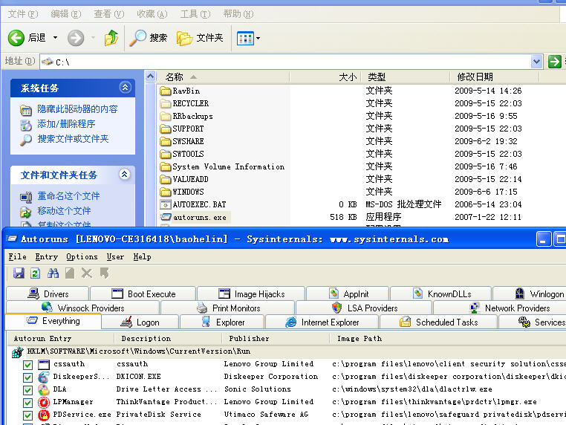Uncheck the cssauth autorun entry
The height and width of the screenshot is (425, 566).
click(x=27, y=365)
